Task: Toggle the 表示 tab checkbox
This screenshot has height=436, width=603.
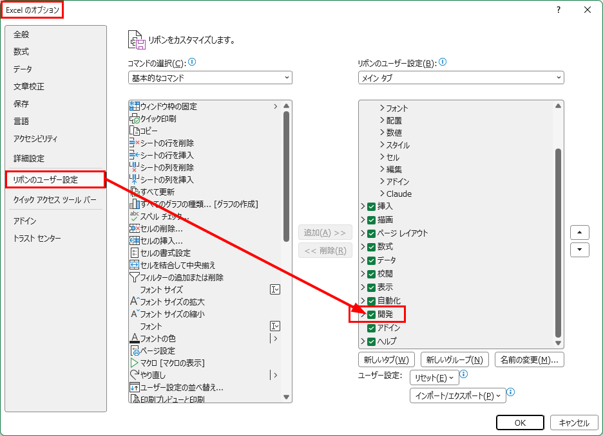Action: pyautogui.click(x=371, y=287)
